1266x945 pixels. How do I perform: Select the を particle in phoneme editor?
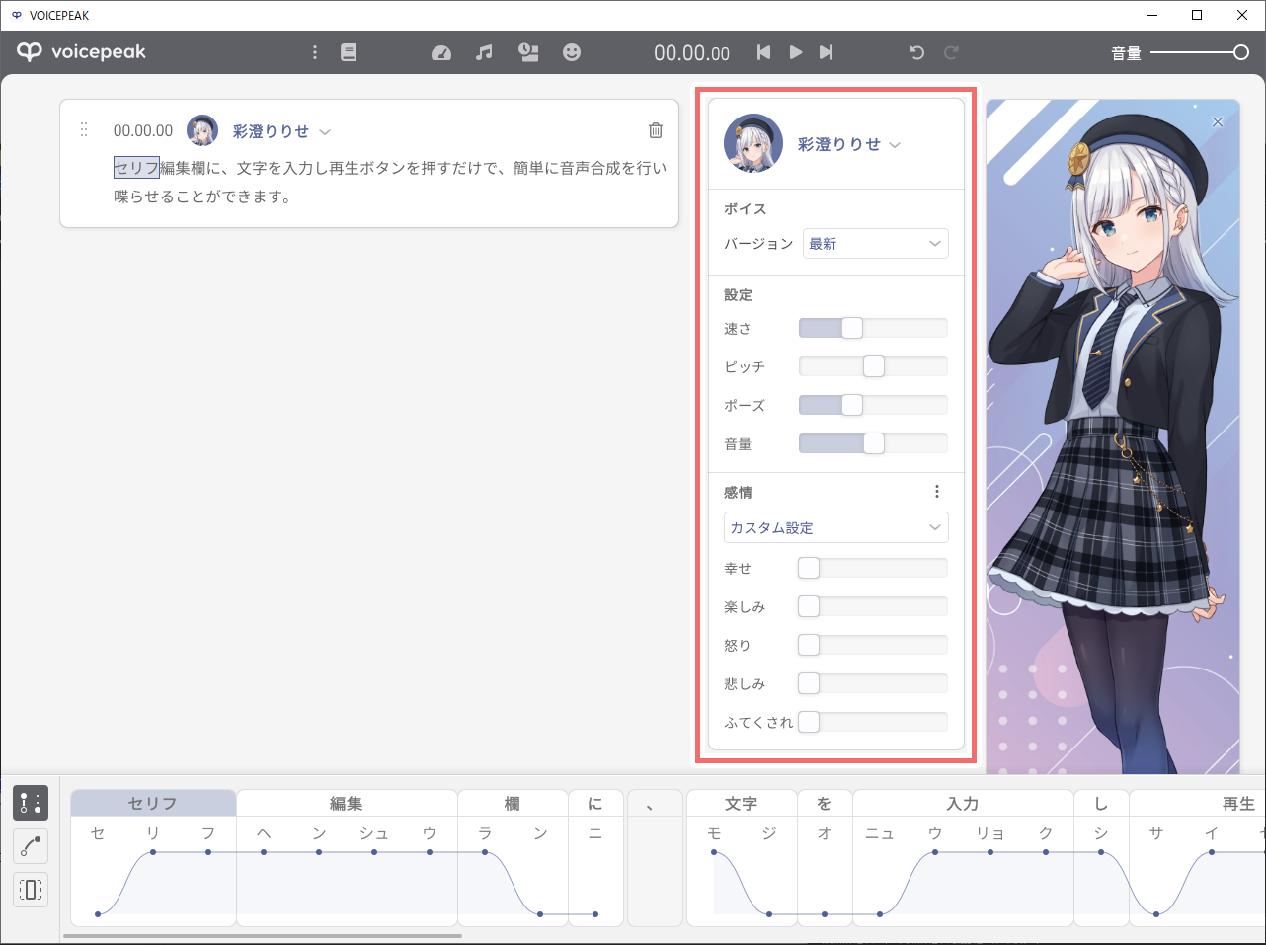click(825, 803)
